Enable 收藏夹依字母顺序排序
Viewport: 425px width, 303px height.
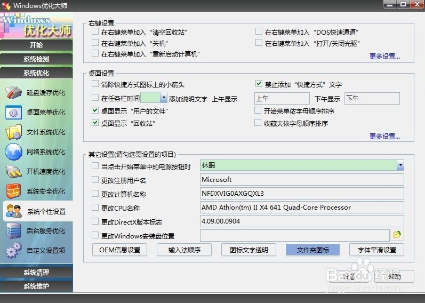click(x=258, y=123)
